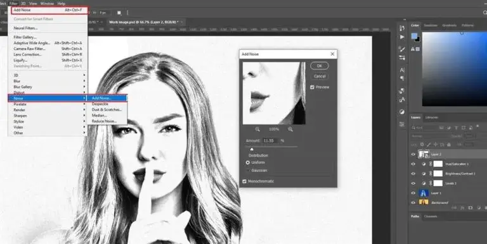The width and height of the screenshot is (487, 244).
Task: Choose Add Noise... in the Noise submenu
Action: 107,98
